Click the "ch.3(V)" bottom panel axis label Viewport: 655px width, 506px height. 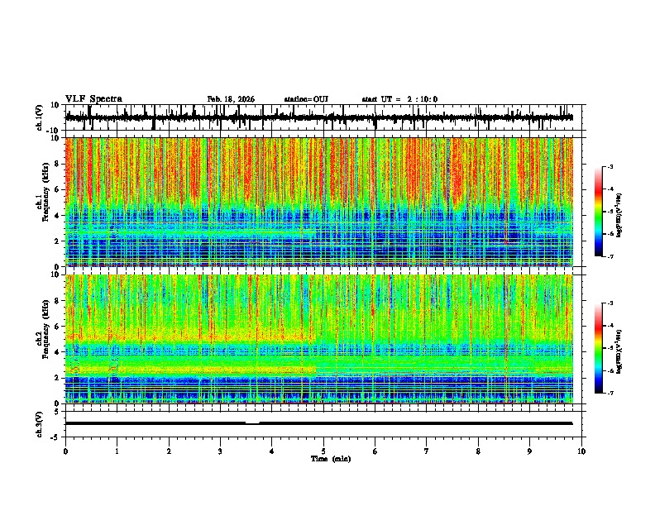(x=40, y=424)
